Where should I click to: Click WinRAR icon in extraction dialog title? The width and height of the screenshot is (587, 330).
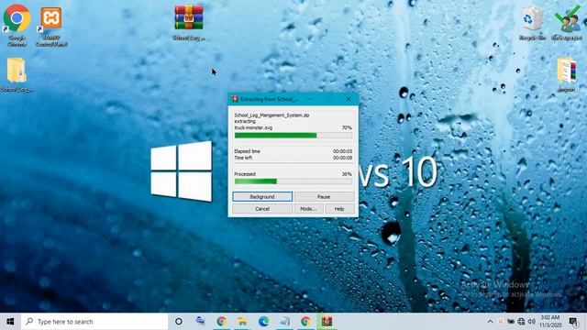[235, 99]
